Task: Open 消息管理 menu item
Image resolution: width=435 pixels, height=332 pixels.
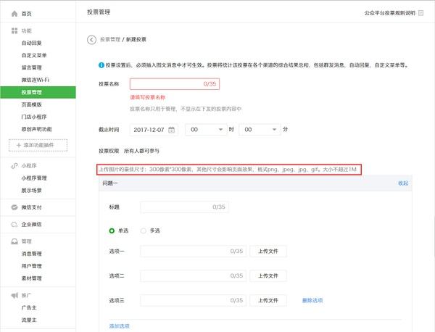Action: pyautogui.click(x=32, y=254)
